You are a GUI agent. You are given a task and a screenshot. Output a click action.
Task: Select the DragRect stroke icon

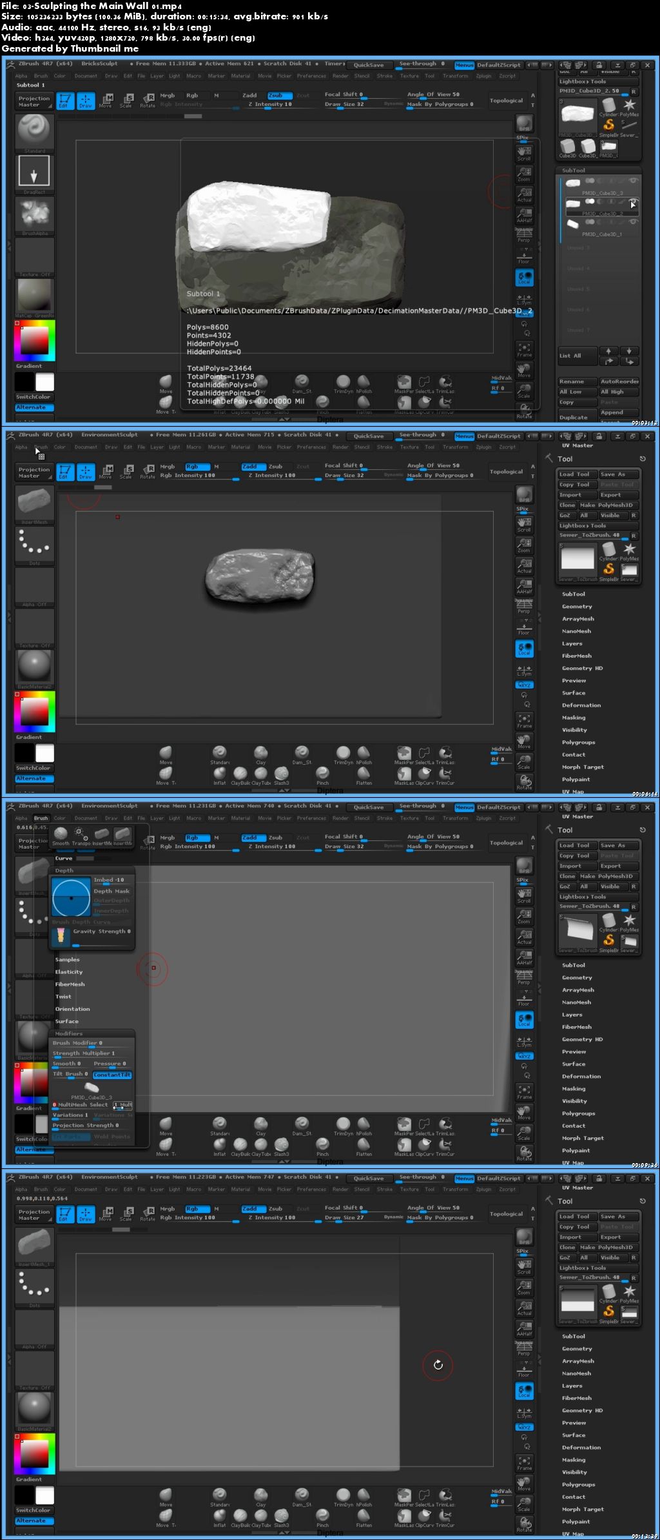point(34,172)
